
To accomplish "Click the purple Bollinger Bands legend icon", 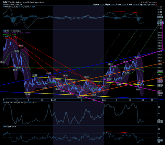I will pyautogui.click(x=4, y=33).
